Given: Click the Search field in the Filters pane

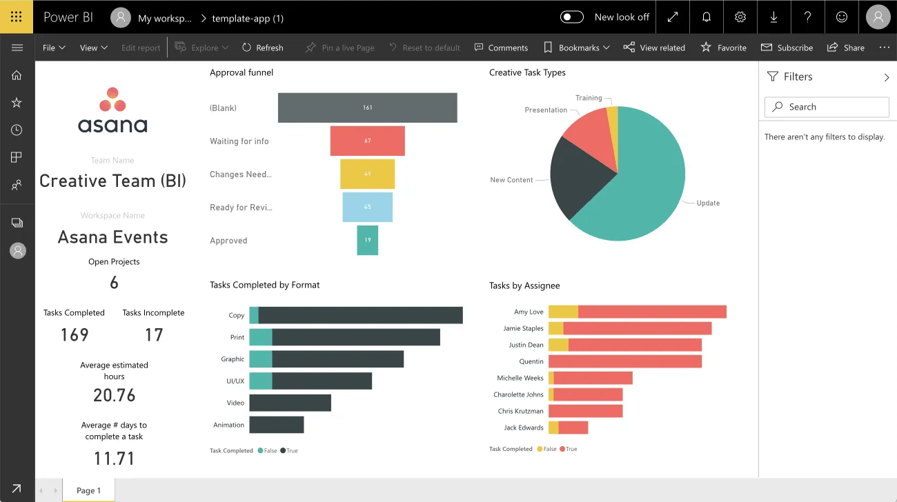Looking at the screenshot, I should point(826,107).
